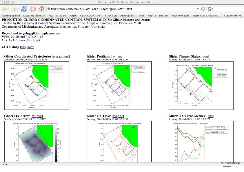This screenshot has height=172, width=244.
Task: Open the GCCS daily logs link
Action: click(23, 47)
